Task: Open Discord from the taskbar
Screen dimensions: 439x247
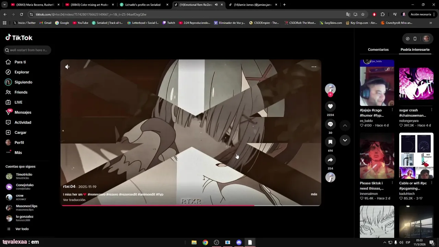Action: tap(239, 243)
